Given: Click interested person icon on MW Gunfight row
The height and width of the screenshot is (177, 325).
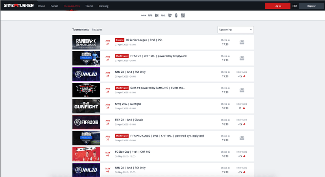Looking at the screenshot, I should [244, 108].
